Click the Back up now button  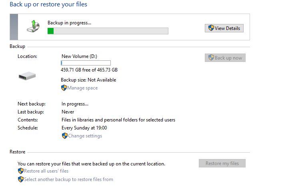point(225,58)
